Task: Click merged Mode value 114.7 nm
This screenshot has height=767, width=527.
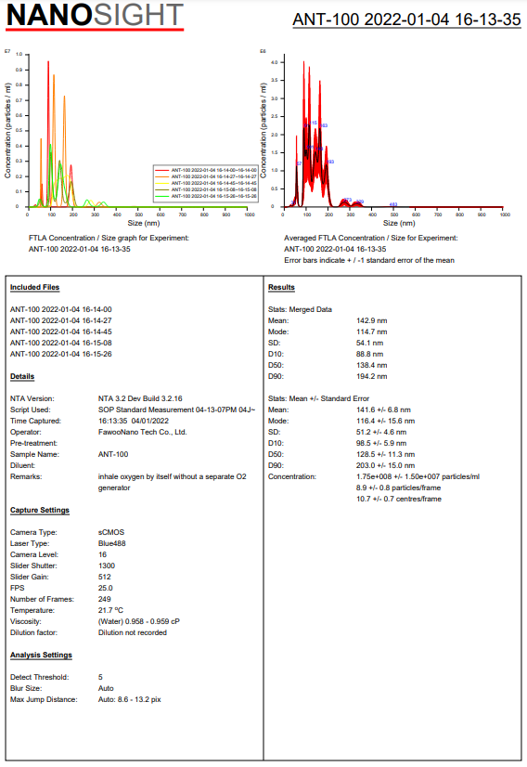Action: [x=371, y=331]
